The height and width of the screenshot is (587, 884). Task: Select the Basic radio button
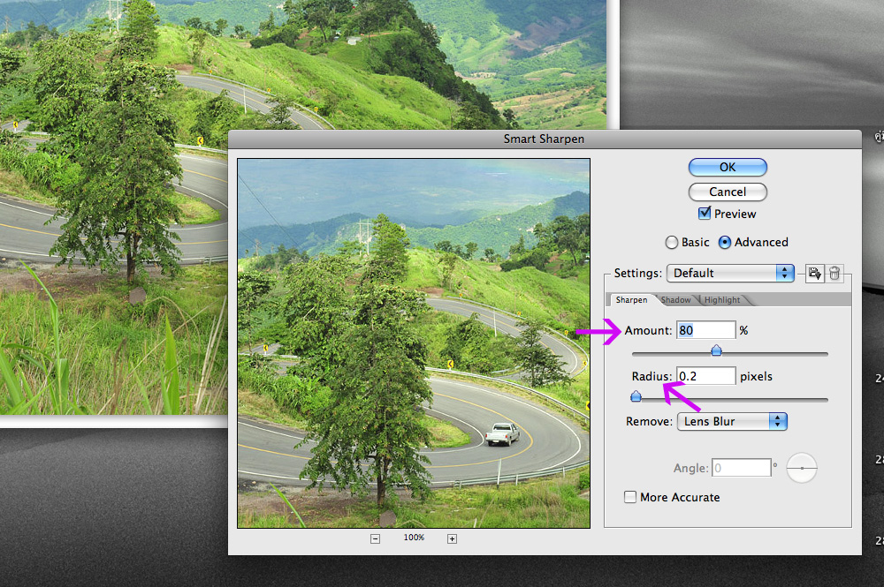pos(672,242)
